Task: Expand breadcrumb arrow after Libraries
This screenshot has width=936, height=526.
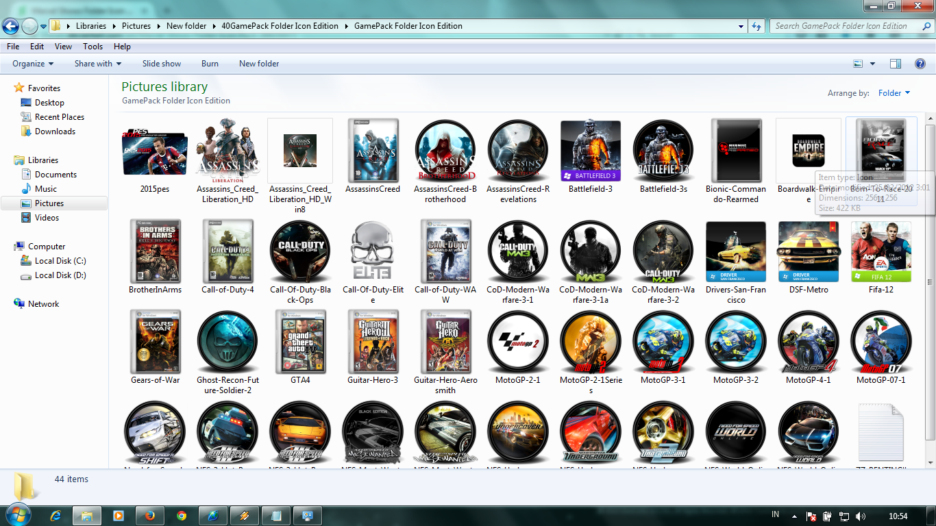Action: coord(114,26)
